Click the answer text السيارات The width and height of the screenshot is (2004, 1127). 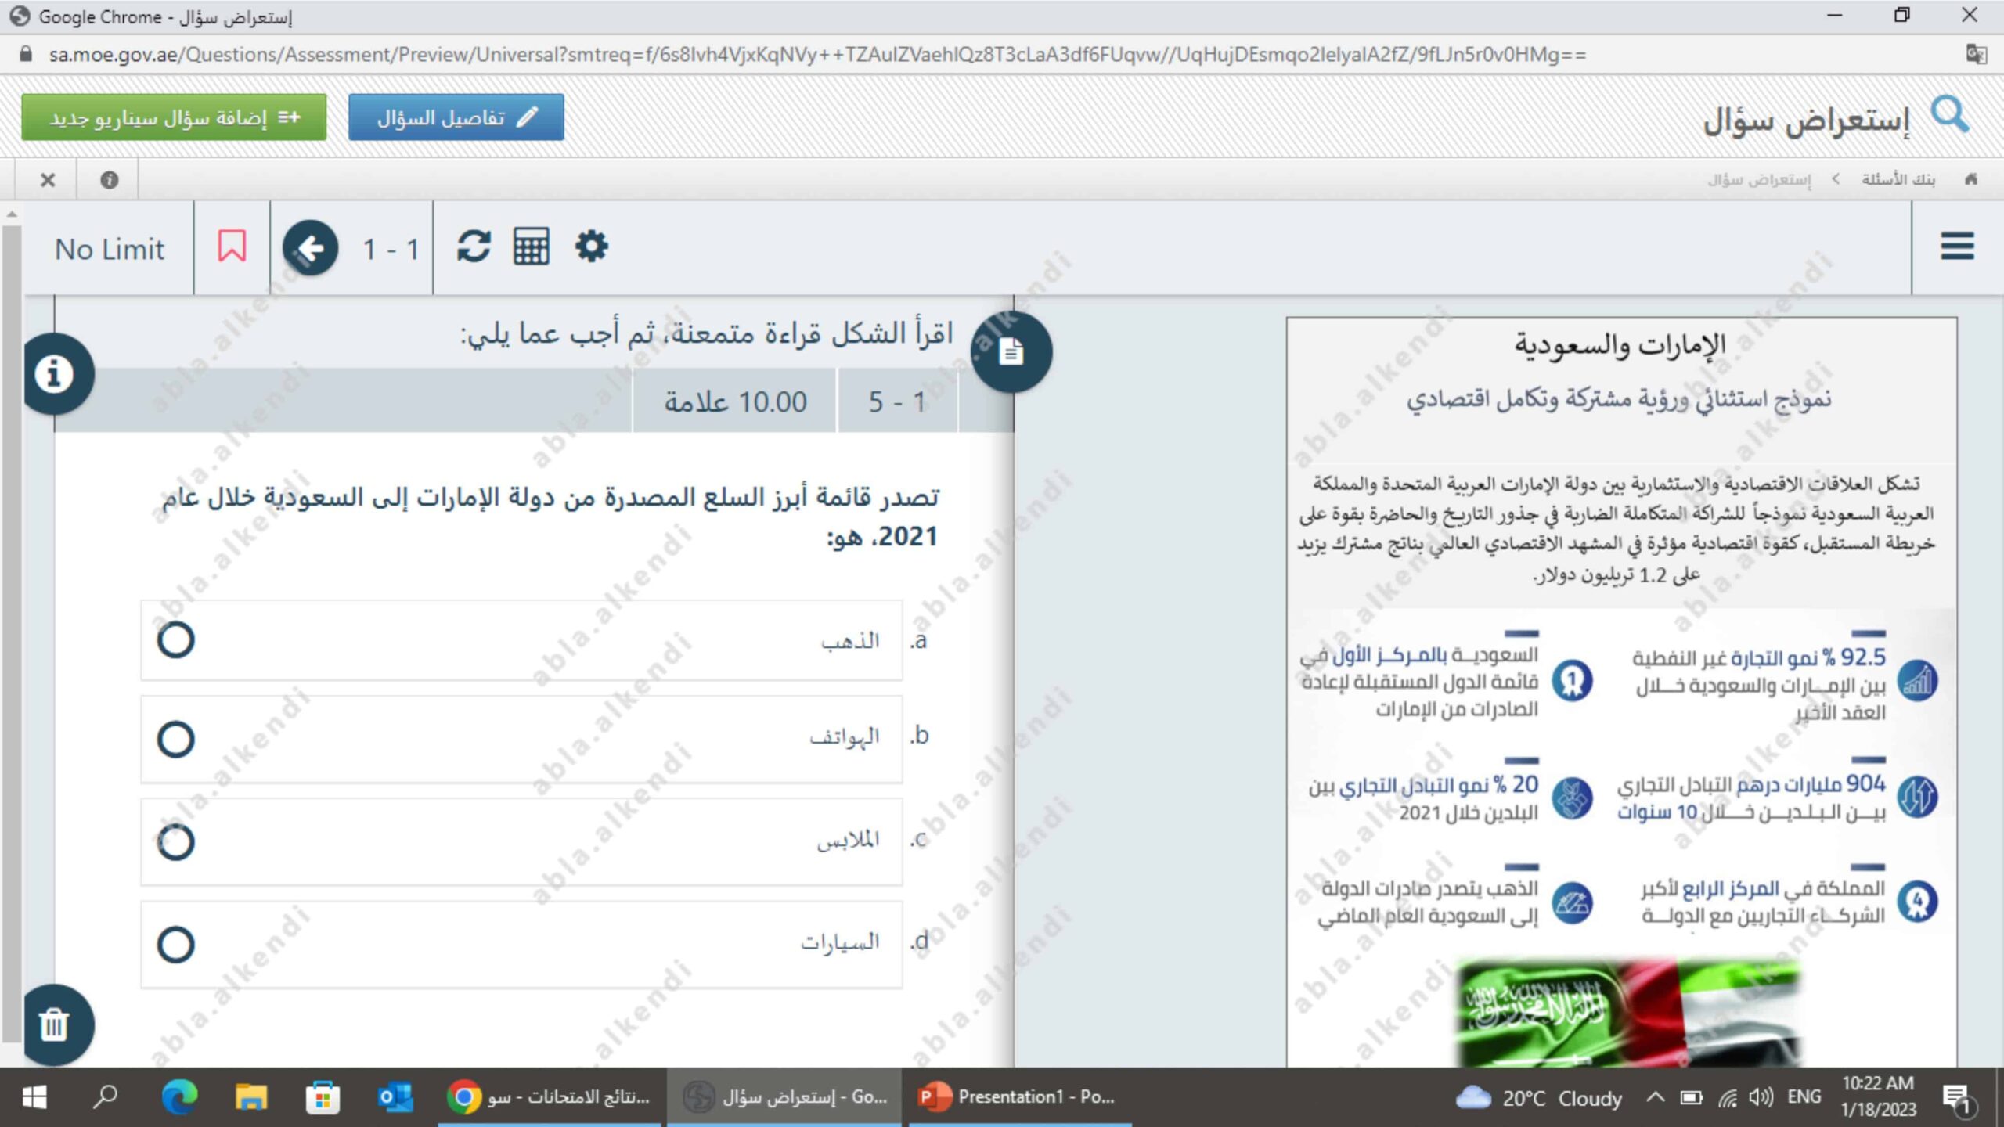point(840,942)
